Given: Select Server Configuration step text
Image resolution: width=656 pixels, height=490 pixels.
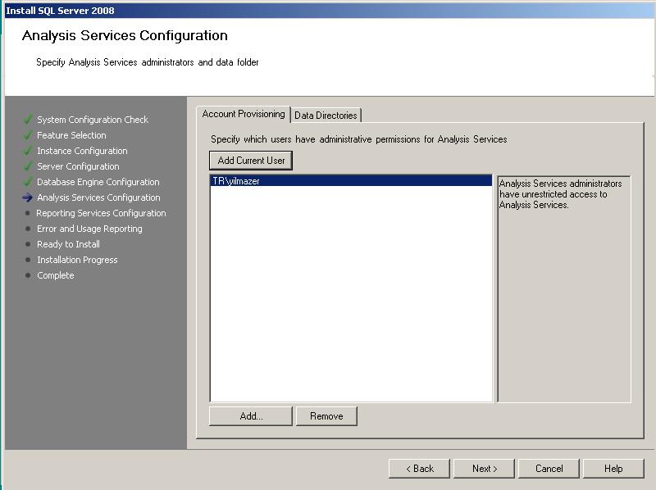Looking at the screenshot, I should [x=78, y=166].
